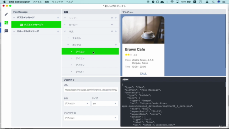Click the "Miraina Tower, 4-1-6" address text

(x=142, y=60)
